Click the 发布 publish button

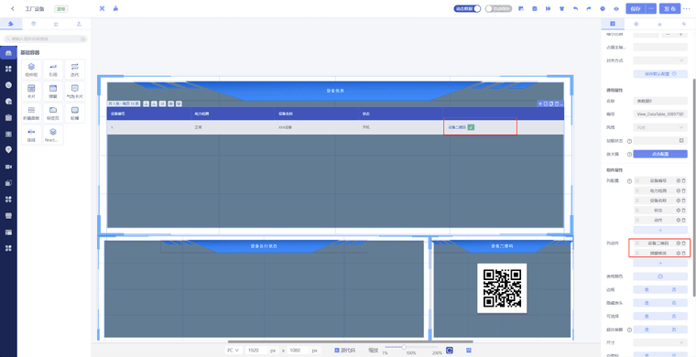point(669,8)
